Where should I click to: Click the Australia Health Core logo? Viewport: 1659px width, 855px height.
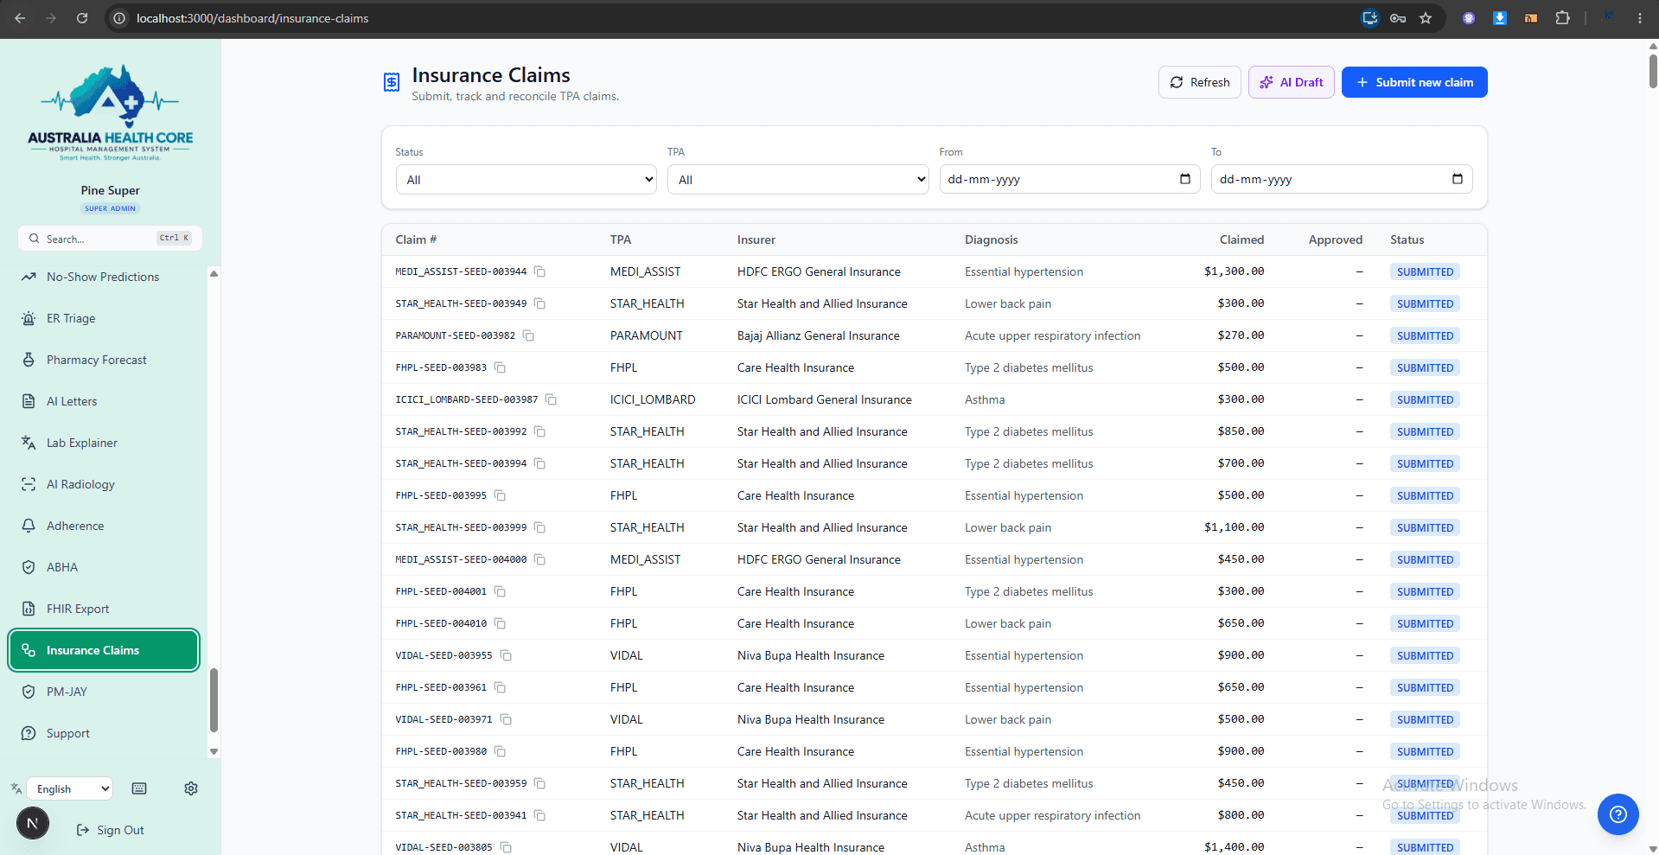point(111,112)
